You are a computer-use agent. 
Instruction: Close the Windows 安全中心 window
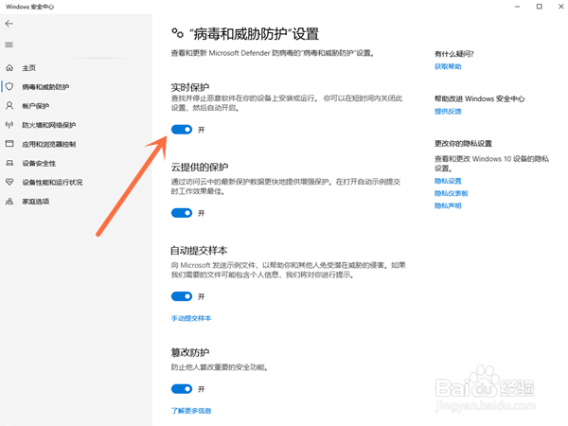(x=560, y=7)
